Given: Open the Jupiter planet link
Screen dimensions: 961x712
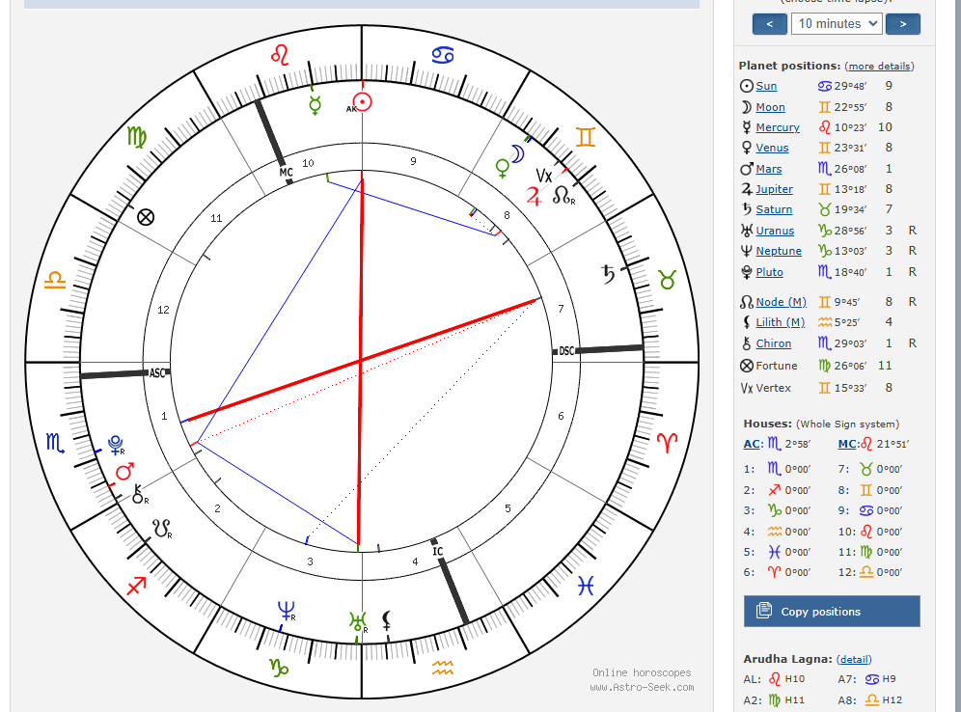Looking at the screenshot, I should tap(774, 189).
